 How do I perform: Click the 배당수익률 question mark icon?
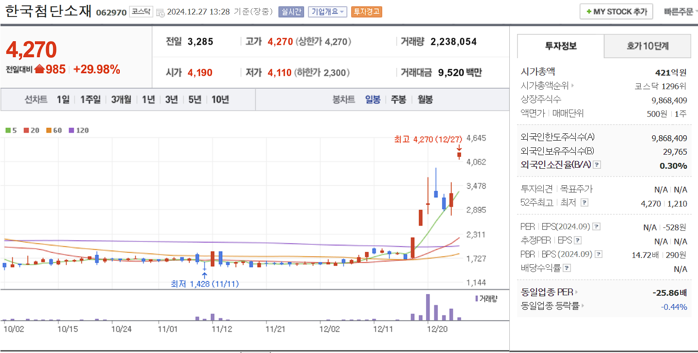click(x=566, y=267)
